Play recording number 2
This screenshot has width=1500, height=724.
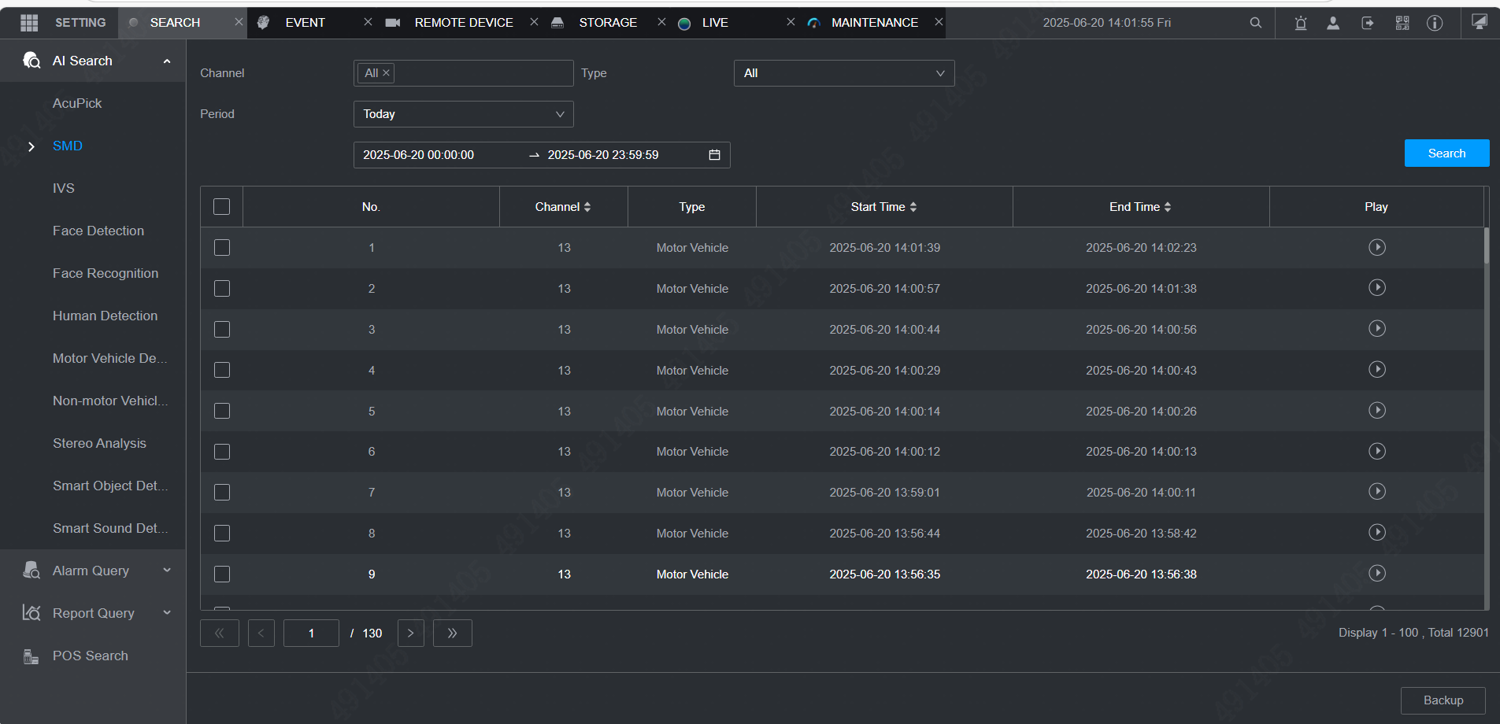[1376, 288]
